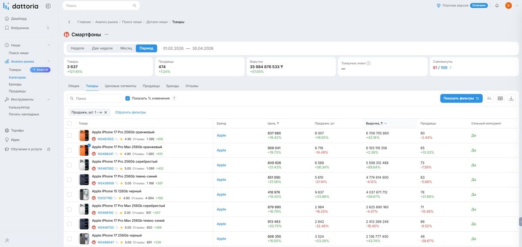Select the Две недели period
Viewport: 522px width, 247px height.
click(x=102, y=48)
